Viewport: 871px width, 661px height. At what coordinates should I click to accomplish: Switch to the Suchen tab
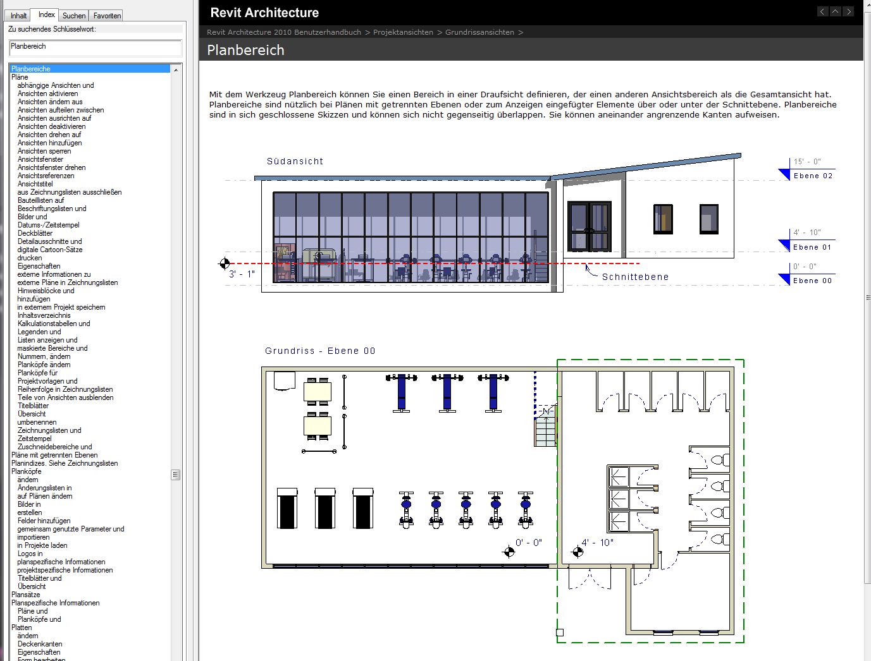[x=74, y=16]
